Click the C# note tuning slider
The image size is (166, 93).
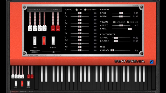pos(80,17)
